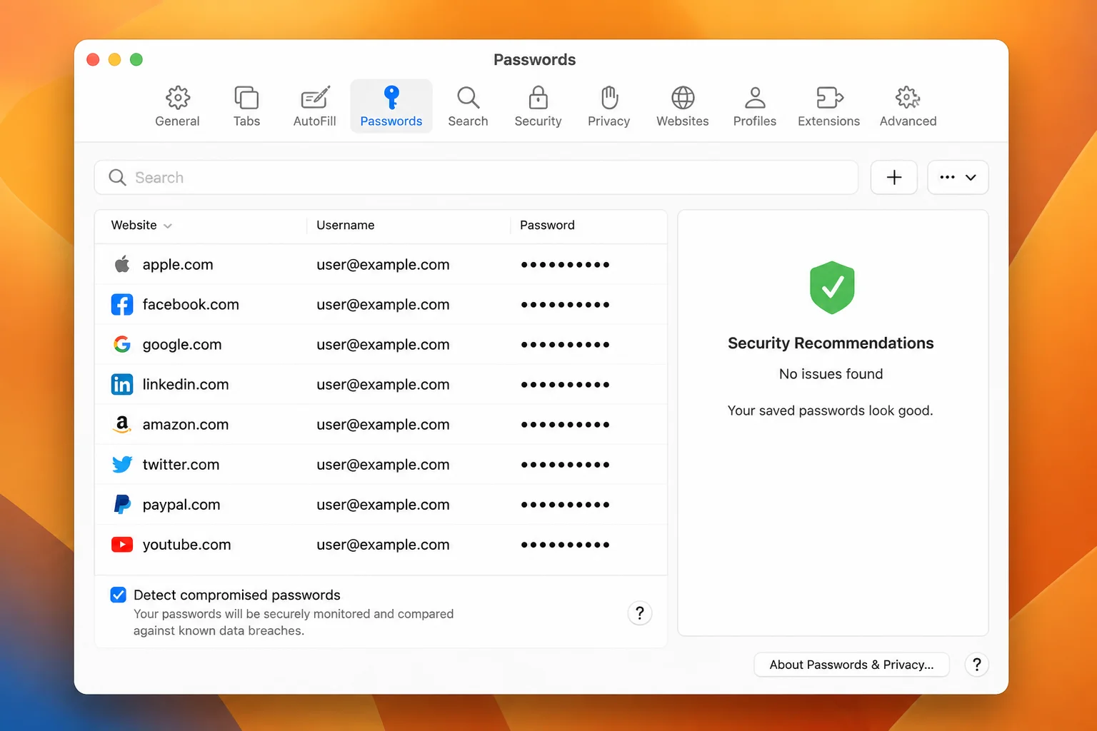Switch to the Tabs preferences pane
Screen dimensions: 1097x731
click(x=246, y=106)
